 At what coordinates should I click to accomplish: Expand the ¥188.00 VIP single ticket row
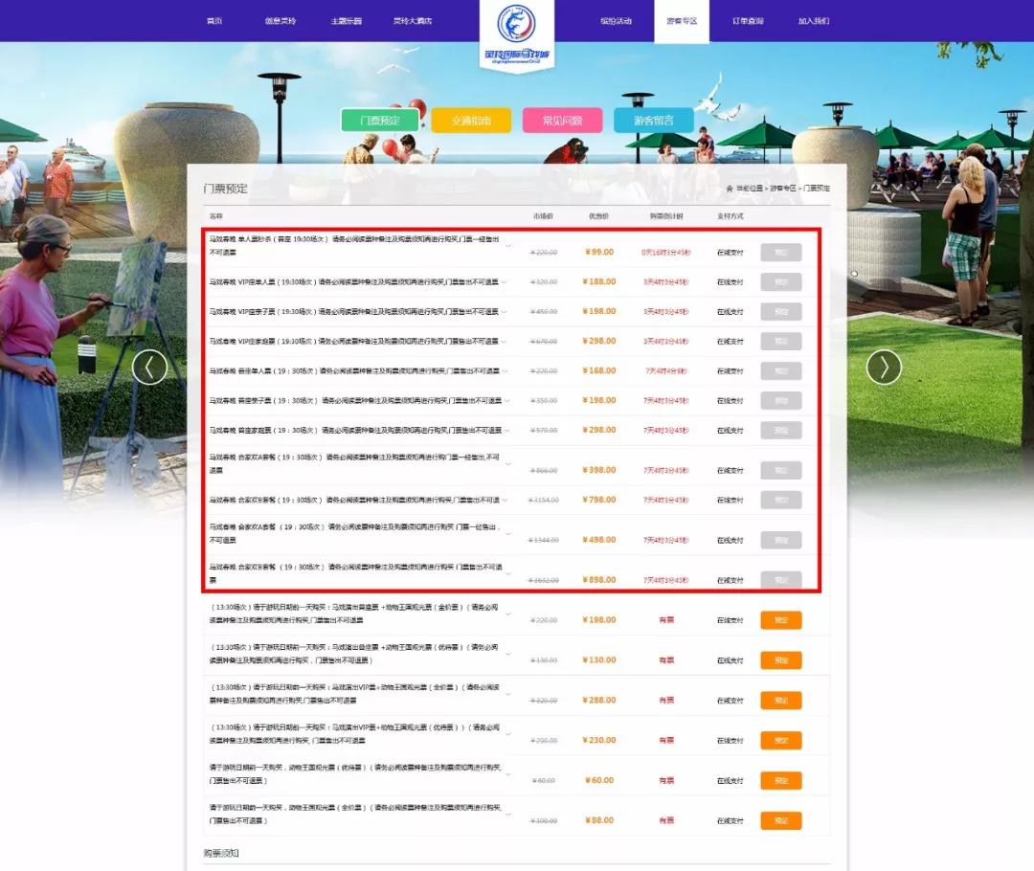[505, 282]
